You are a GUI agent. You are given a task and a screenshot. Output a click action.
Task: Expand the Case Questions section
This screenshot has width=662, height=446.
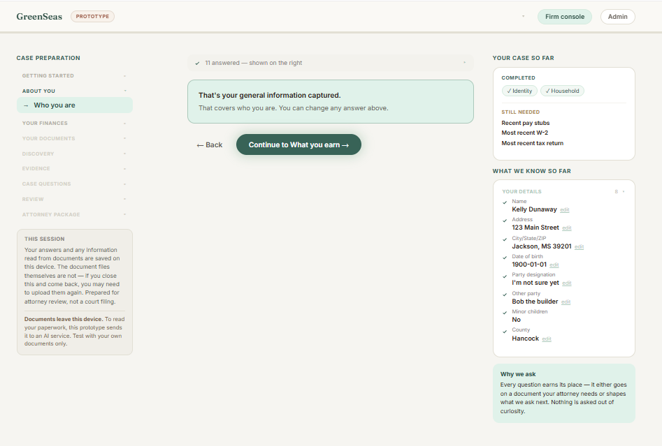click(75, 184)
